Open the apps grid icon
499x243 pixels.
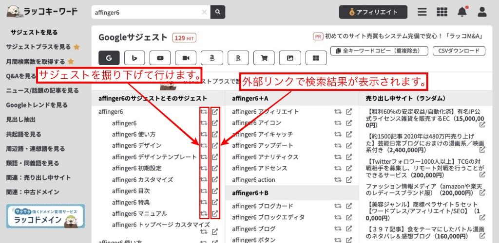[x=441, y=12]
